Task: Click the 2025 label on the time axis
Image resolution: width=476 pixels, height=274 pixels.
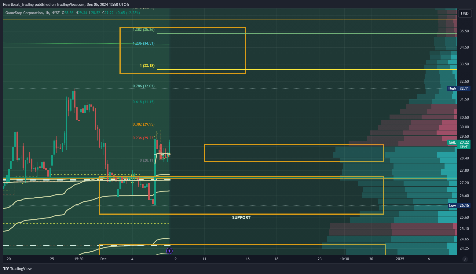Action: (400, 259)
